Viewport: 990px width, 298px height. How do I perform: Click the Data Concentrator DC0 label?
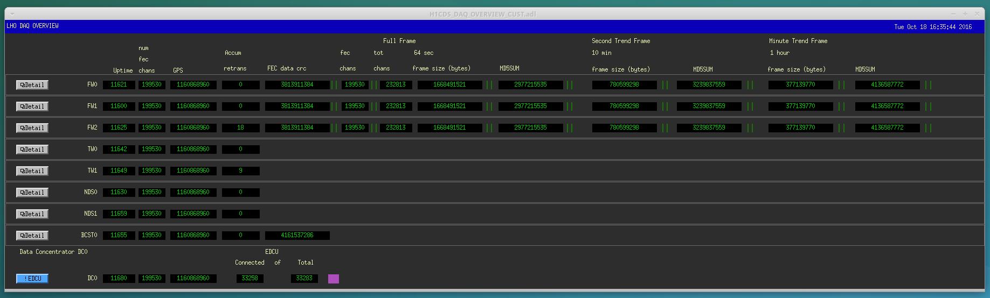tap(53, 252)
